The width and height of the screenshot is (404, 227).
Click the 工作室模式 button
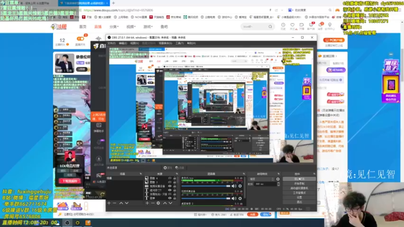[299, 193]
